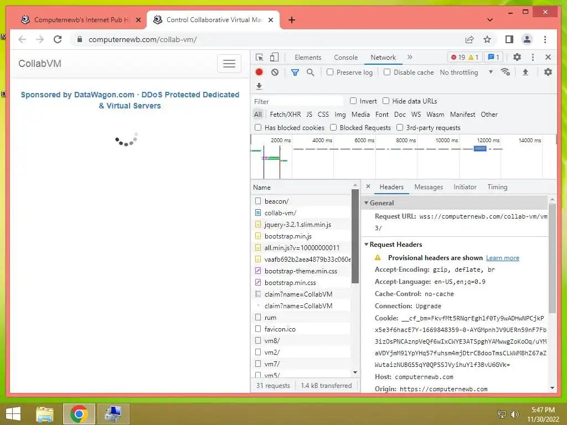The image size is (567, 425).
Task: Click the address bar URL
Action: tap(142, 39)
